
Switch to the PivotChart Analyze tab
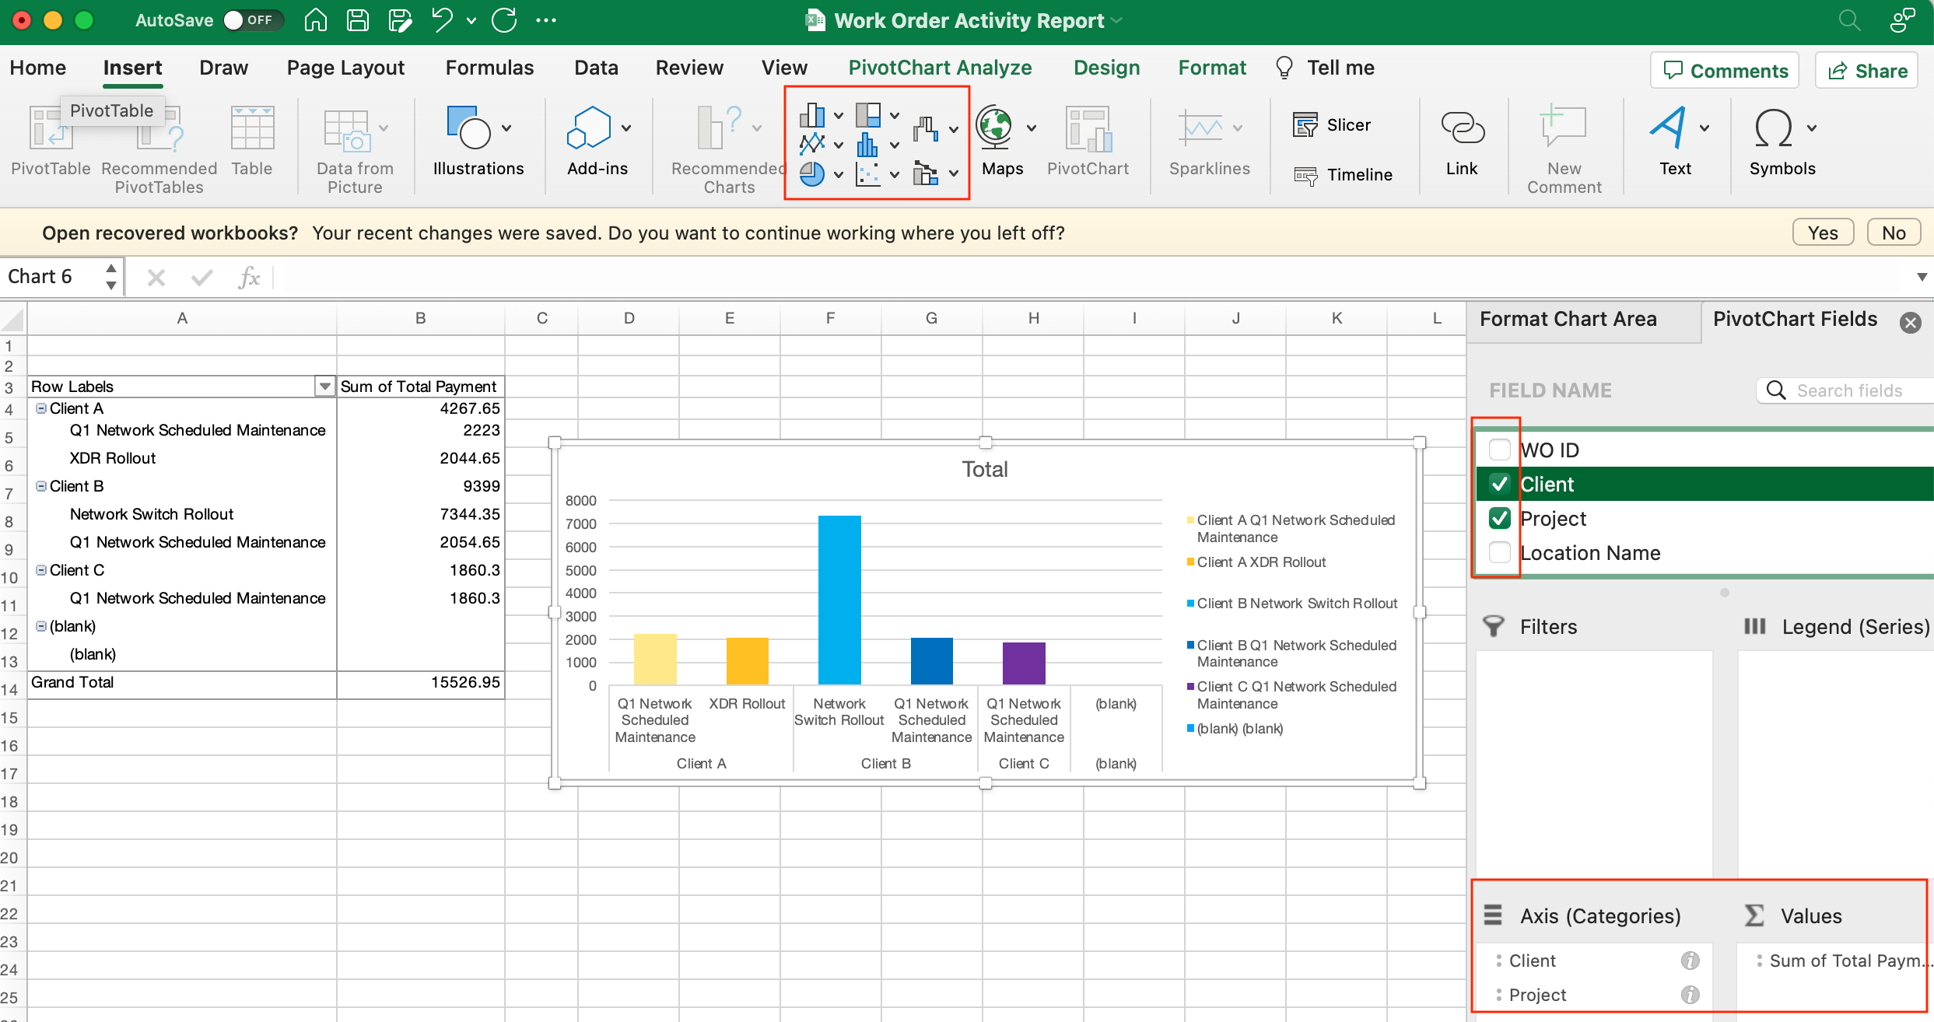[940, 68]
